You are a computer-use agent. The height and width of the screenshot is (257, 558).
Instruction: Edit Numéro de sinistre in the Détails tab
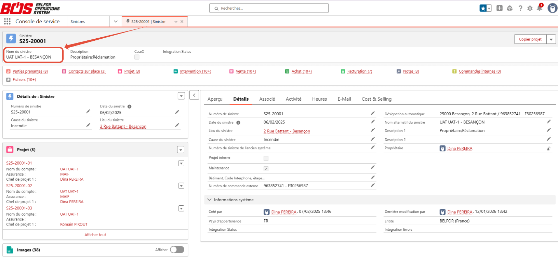tap(373, 113)
